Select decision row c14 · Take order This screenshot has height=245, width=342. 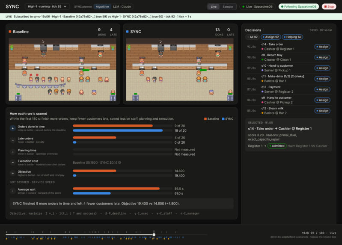point(288,47)
